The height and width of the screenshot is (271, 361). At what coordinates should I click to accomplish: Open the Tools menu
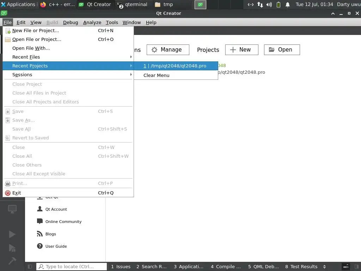[112, 22]
